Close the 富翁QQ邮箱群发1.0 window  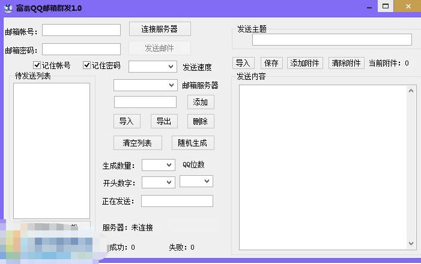[408, 6]
